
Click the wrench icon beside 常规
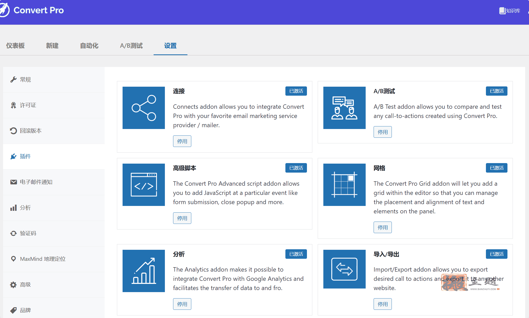point(13,79)
